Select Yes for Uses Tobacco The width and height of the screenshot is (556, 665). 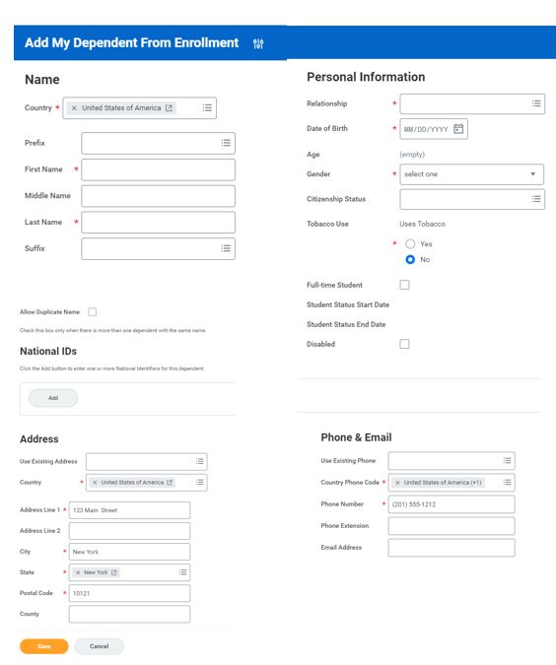coord(410,244)
